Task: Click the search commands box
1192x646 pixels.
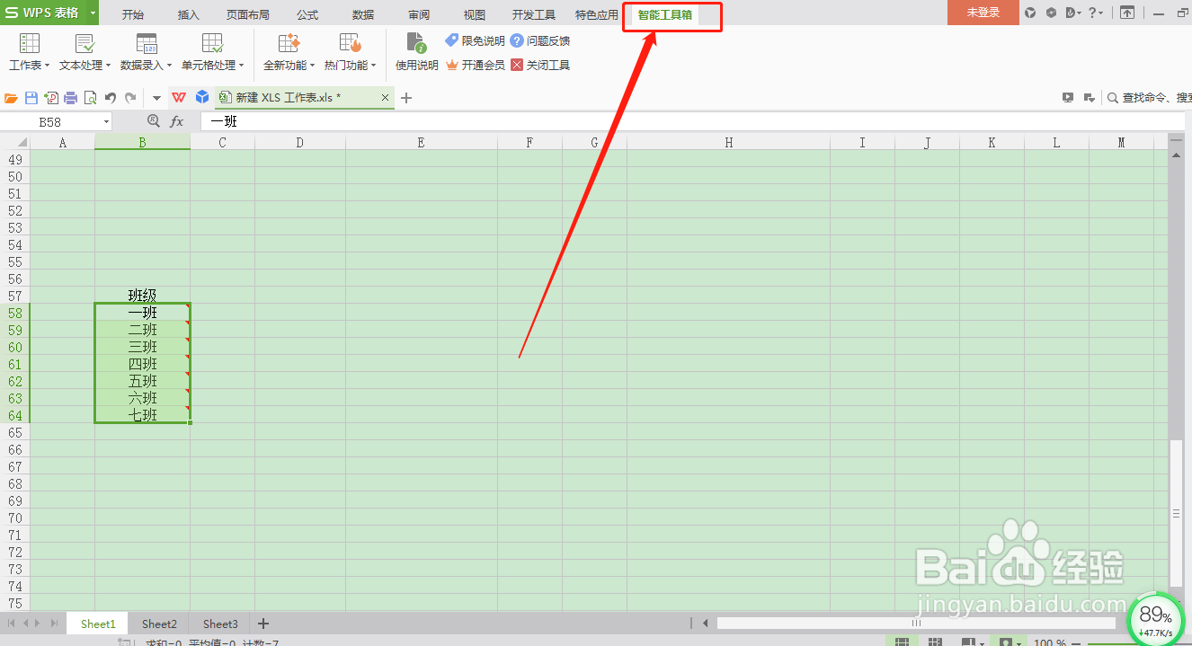Action: click(1149, 98)
